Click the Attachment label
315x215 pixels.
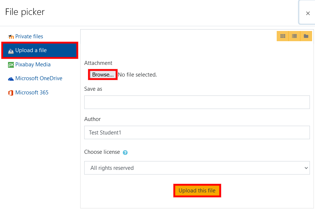(98, 63)
